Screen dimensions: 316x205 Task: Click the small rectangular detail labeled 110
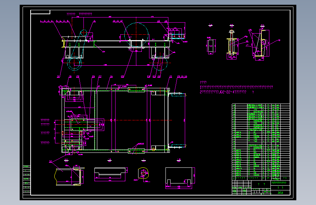point(211,47)
